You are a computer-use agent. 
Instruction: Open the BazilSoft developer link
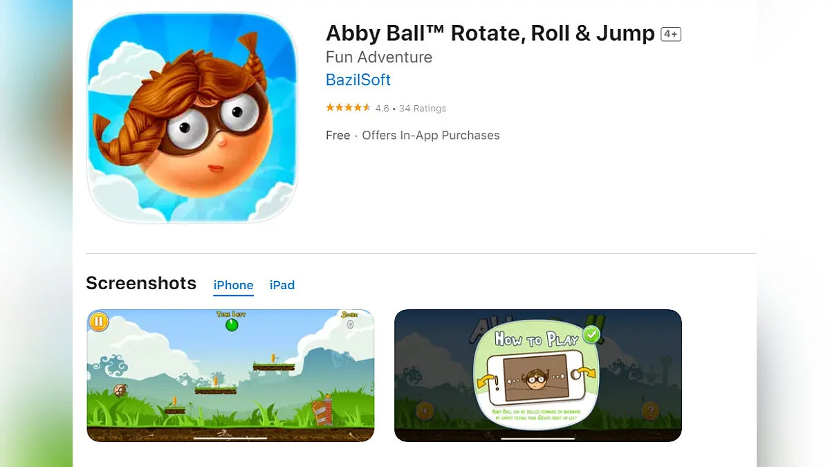click(358, 80)
